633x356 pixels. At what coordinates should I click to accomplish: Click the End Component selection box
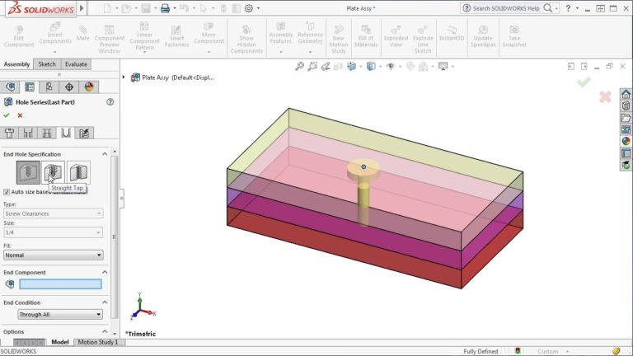pos(60,284)
